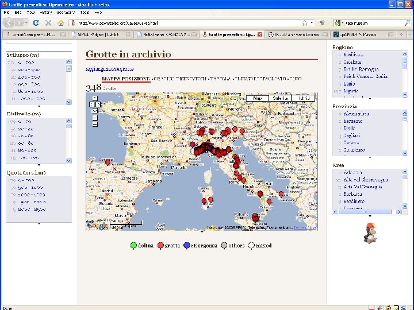Go to the browser home page icon

(x=61, y=23)
